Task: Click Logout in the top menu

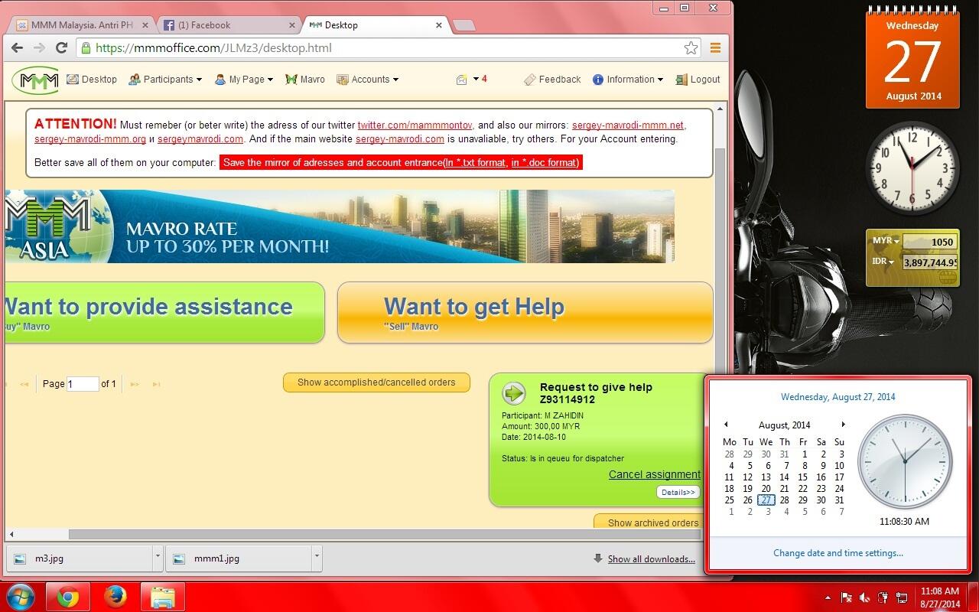Action: point(698,80)
